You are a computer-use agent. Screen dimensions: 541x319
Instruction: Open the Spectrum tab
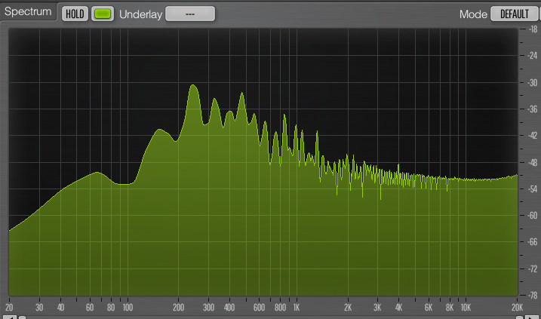27,13
